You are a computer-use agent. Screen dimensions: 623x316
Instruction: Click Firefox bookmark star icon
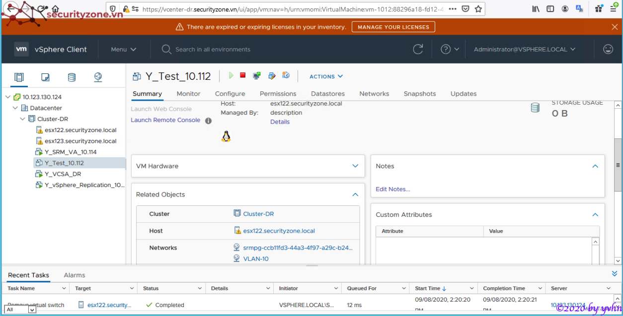pos(478,9)
